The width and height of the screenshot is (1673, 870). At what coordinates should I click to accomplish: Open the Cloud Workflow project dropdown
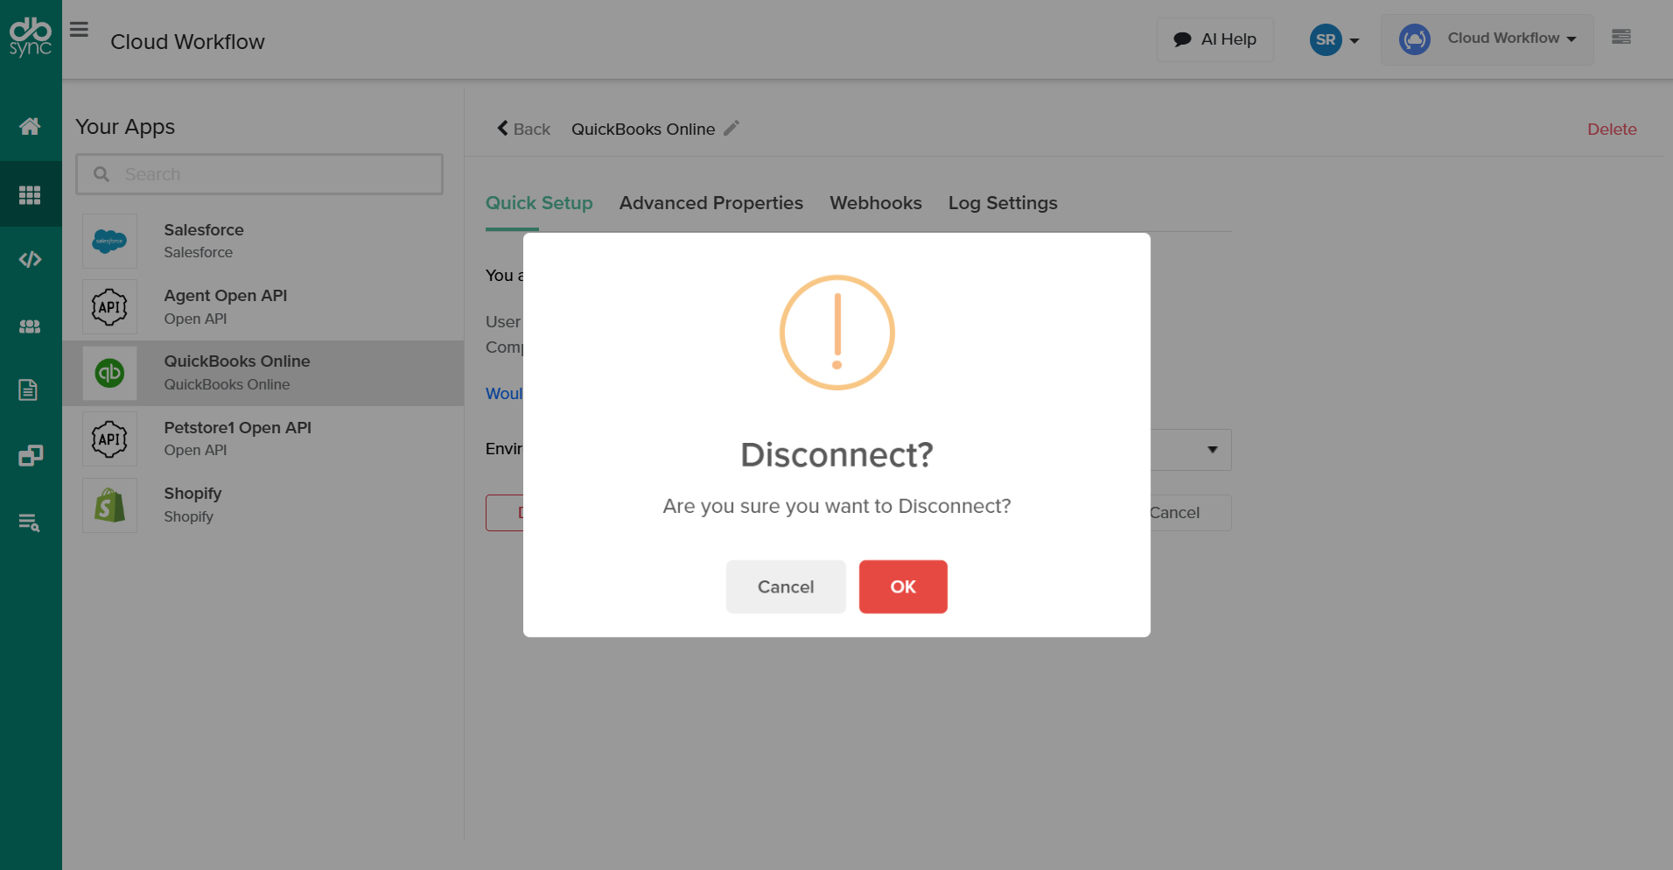tap(1487, 39)
